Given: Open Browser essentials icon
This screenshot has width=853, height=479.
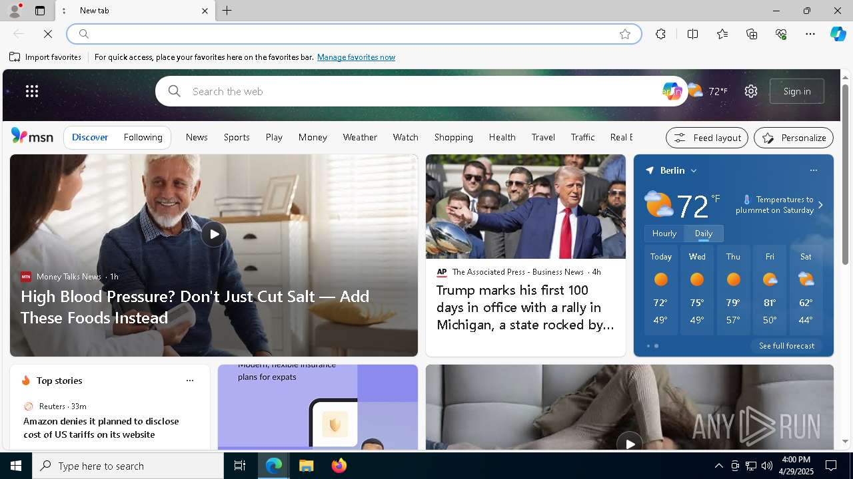Looking at the screenshot, I should 781,34.
